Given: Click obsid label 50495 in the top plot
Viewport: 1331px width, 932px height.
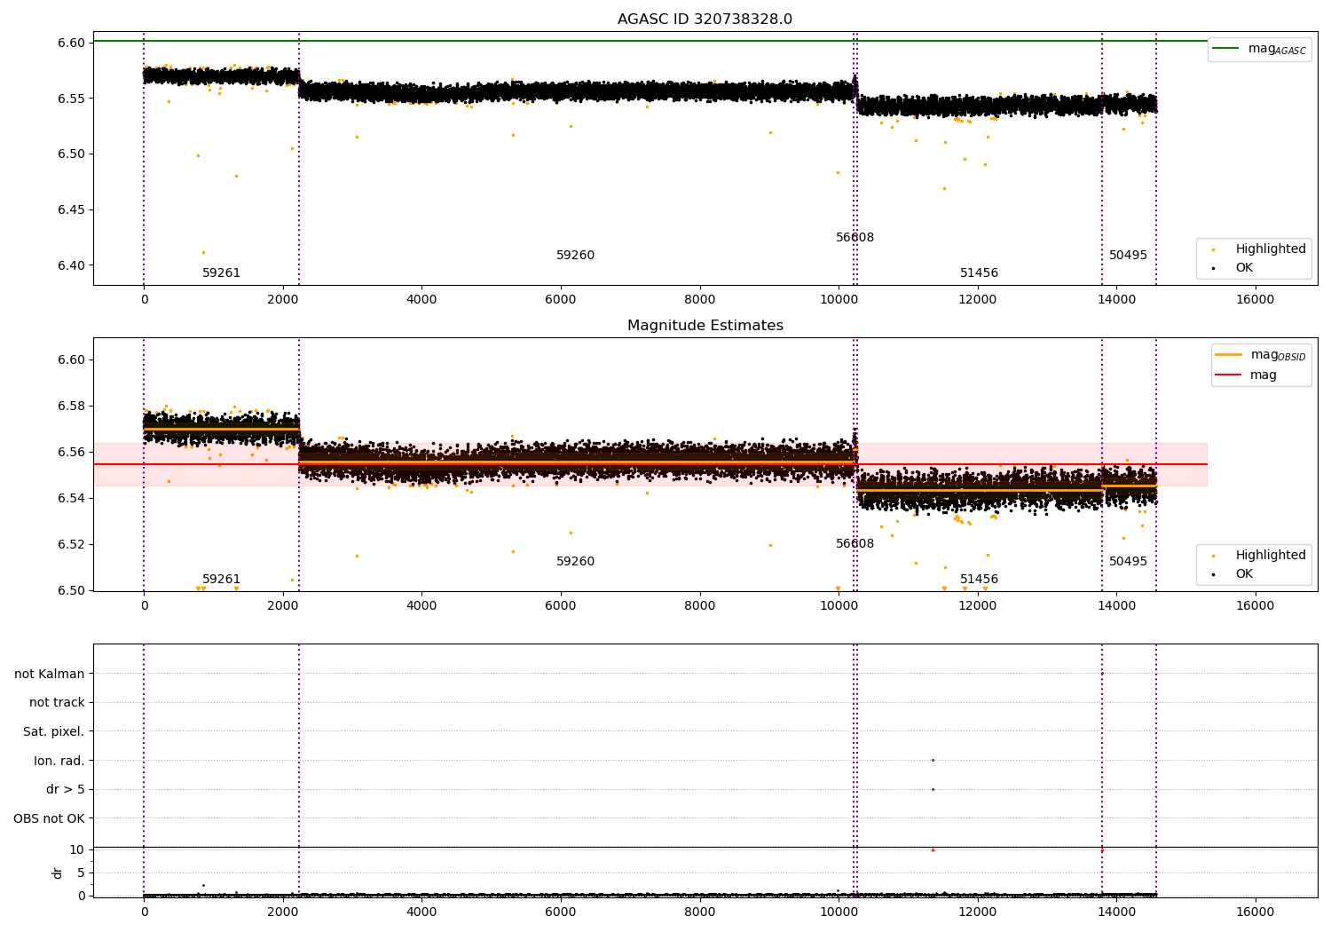Looking at the screenshot, I should [x=1128, y=255].
